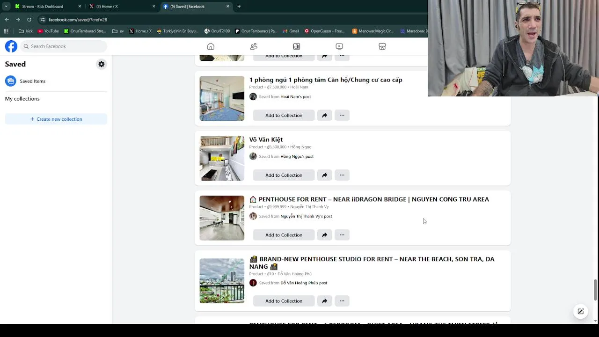The image size is (599, 337).
Task: Open the 1 phòng ngủ apartment thumbnail
Action: click(222, 98)
